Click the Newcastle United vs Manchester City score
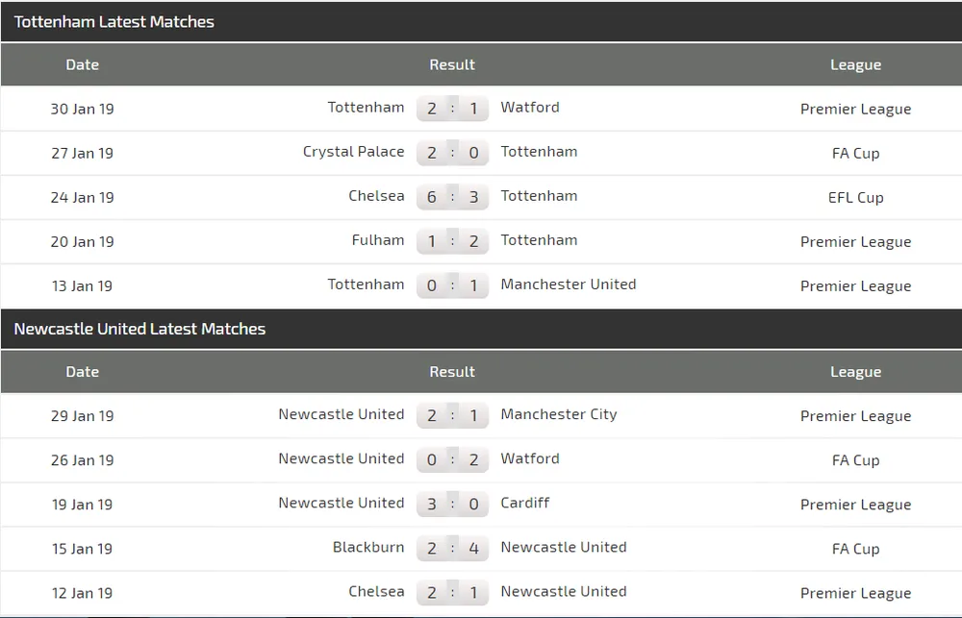 tap(452, 415)
